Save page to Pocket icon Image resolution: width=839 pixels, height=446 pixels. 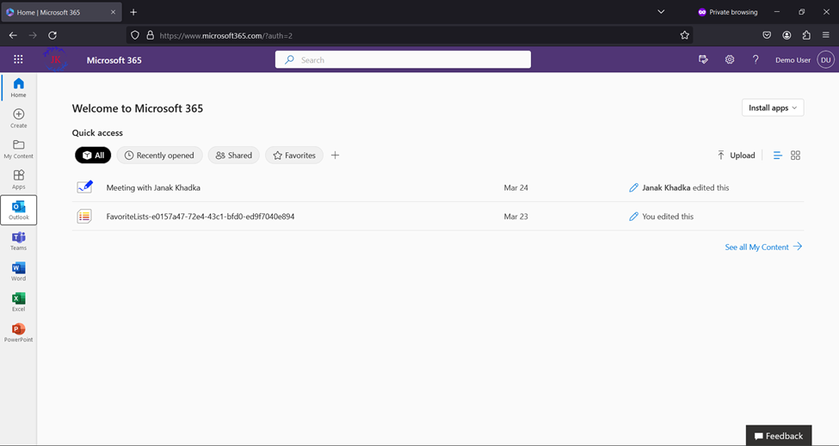(x=767, y=35)
